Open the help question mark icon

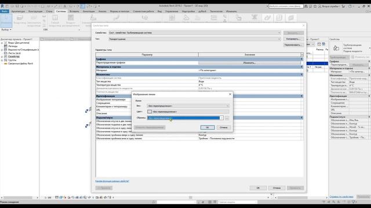(x=350, y=6)
